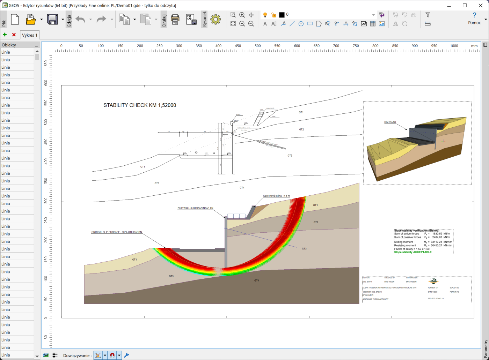Expand the save file dropdown arrow
This screenshot has height=360, width=489.
coord(63,20)
